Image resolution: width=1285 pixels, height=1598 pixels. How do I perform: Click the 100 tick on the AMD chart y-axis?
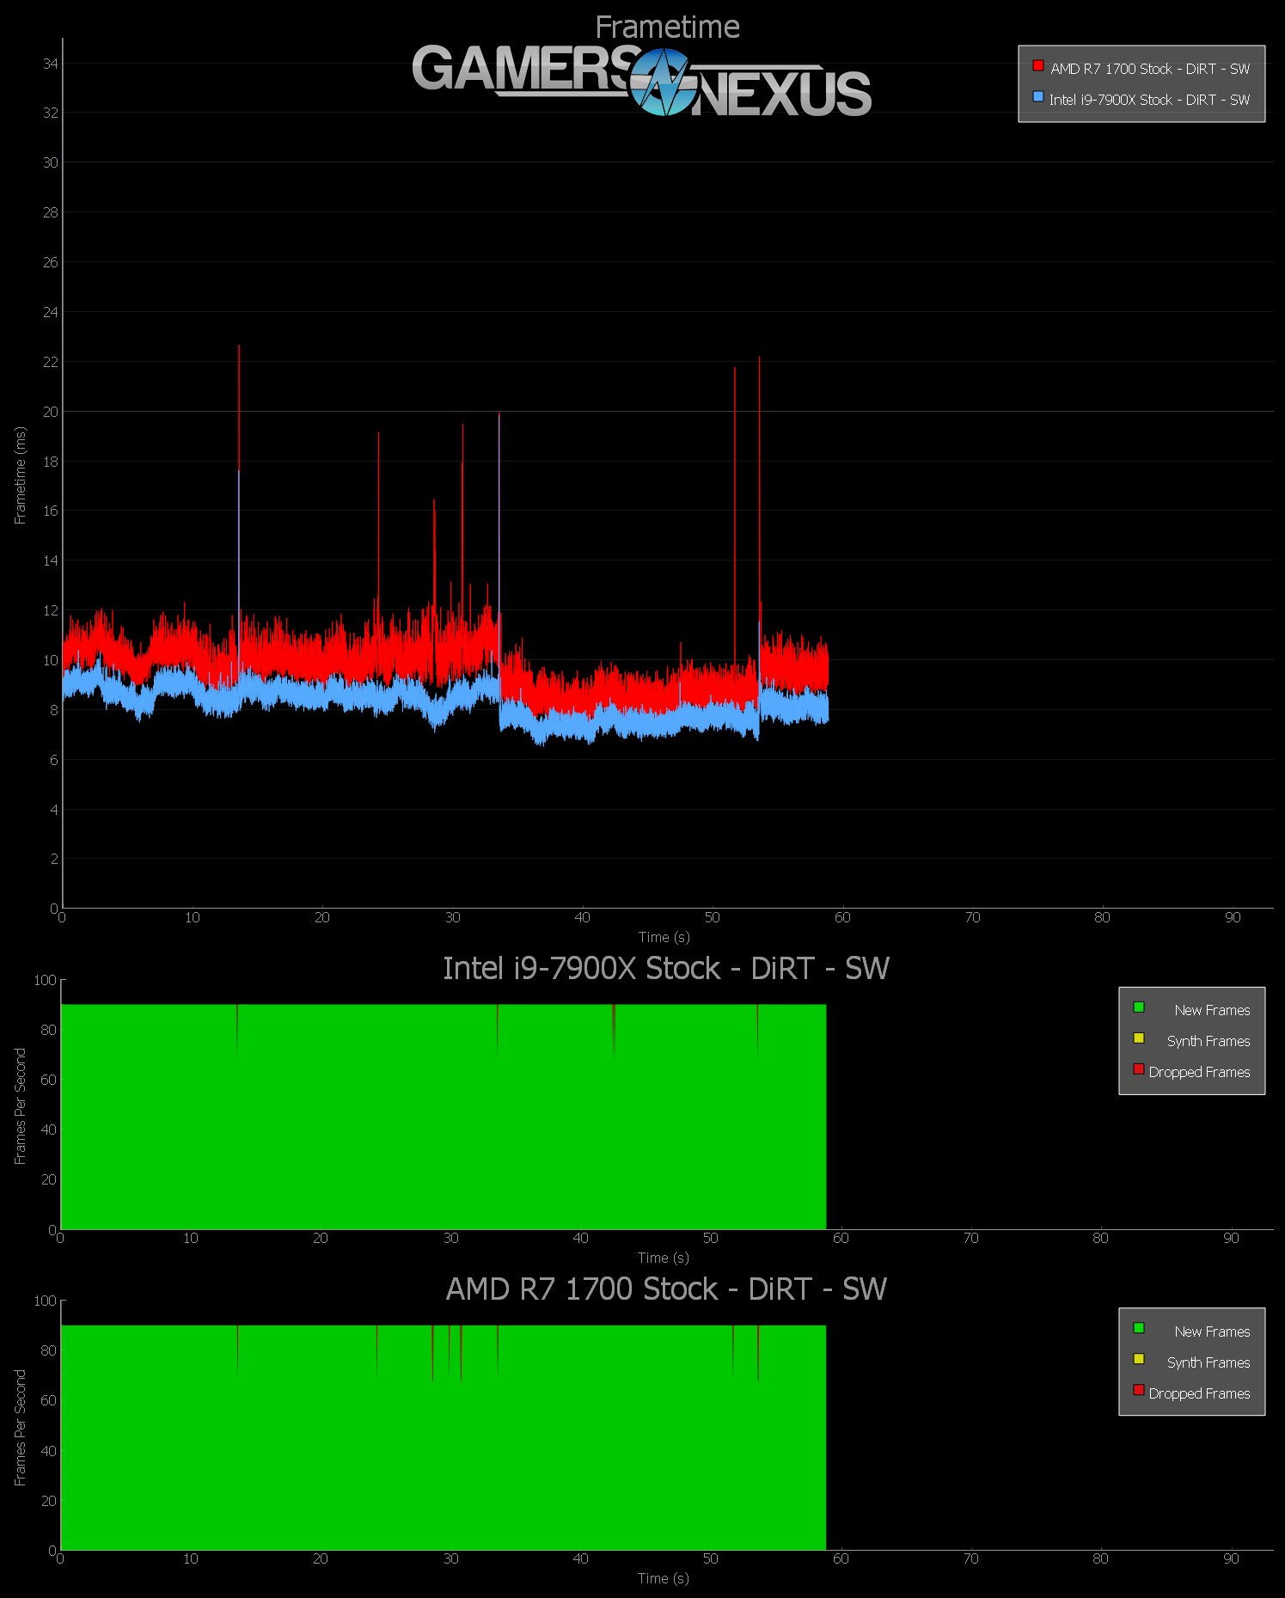click(45, 1301)
